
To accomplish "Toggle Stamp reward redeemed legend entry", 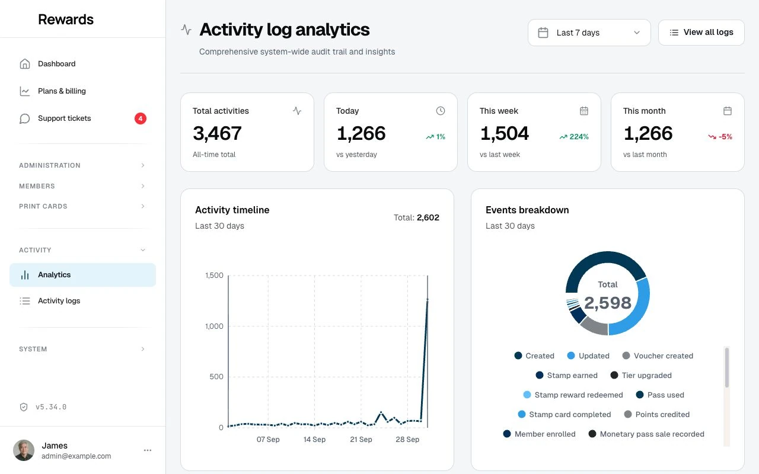I will 573,395.
